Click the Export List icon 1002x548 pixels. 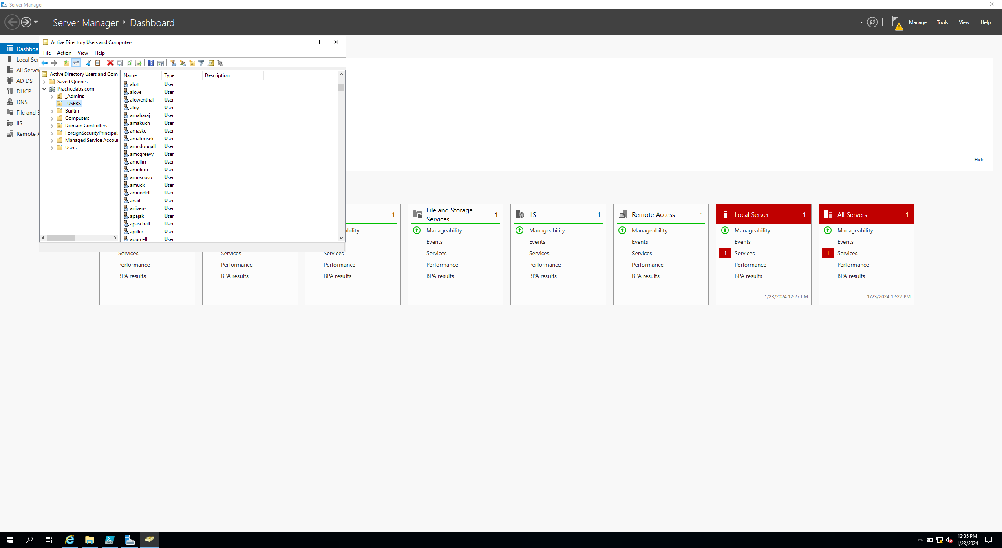pos(139,63)
